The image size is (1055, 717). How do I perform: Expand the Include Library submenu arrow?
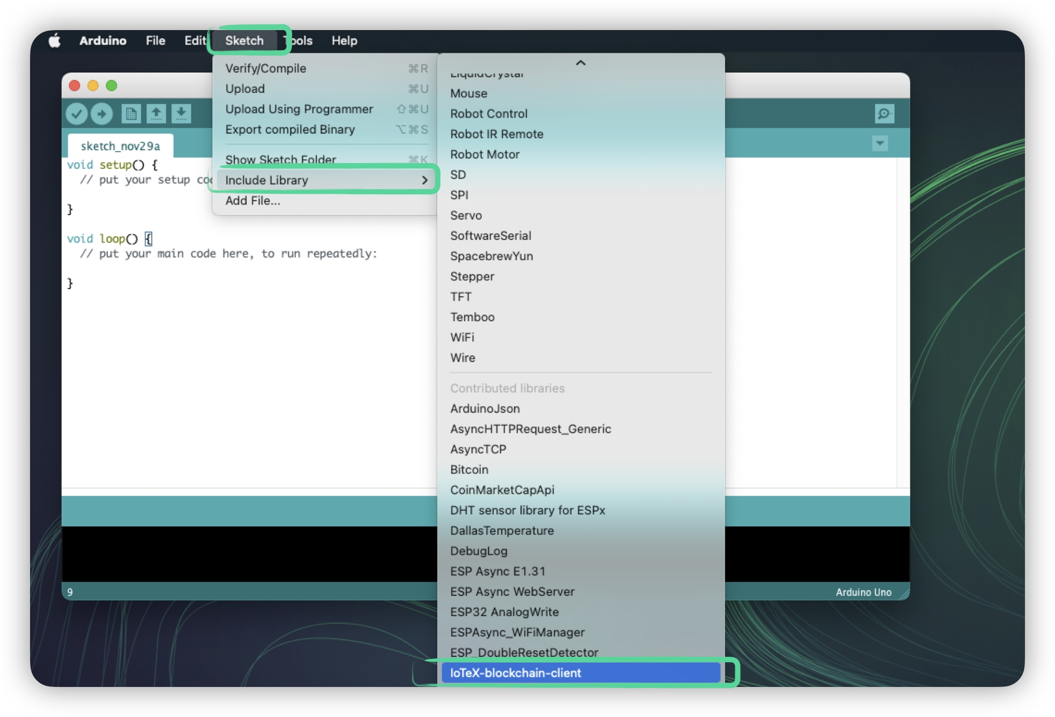pyautogui.click(x=424, y=180)
